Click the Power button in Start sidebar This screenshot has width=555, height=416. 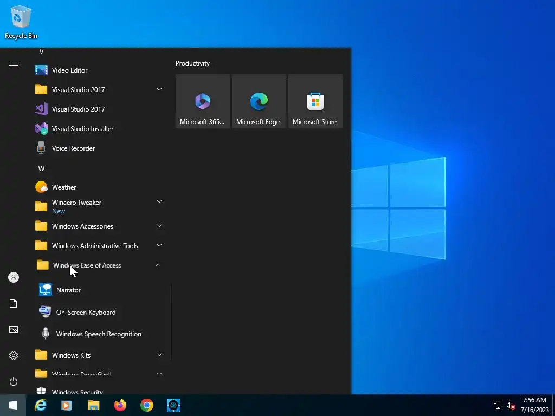(x=14, y=382)
